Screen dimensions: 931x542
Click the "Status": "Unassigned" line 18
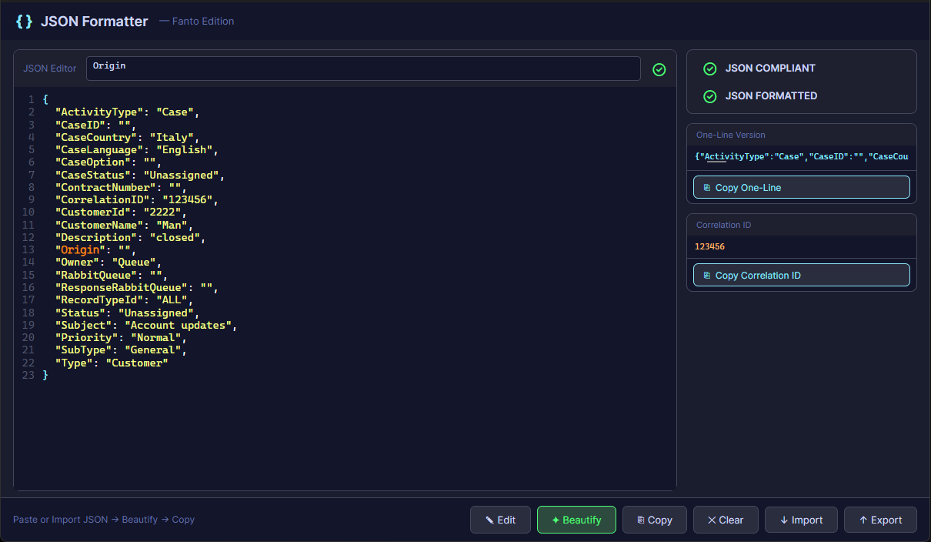tap(127, 313)
